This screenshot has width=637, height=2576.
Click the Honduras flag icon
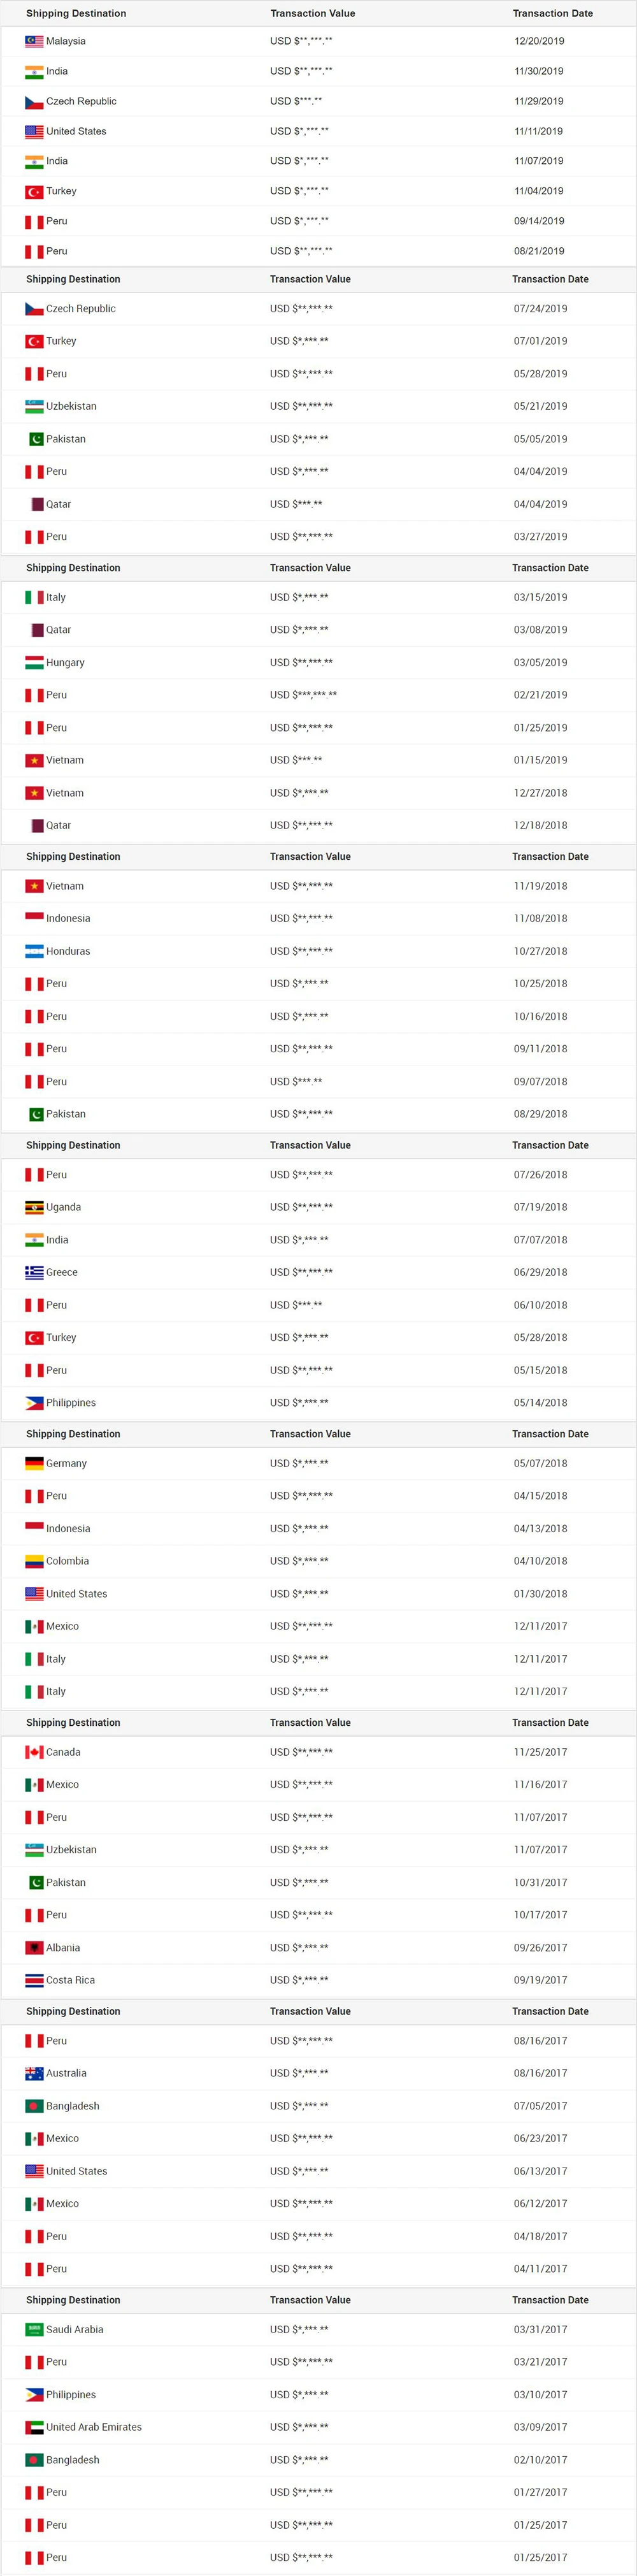pyautogui.click(x=34, y=951)
